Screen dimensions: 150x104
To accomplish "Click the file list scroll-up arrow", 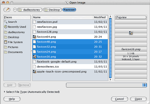I will (x=110, y=16).
